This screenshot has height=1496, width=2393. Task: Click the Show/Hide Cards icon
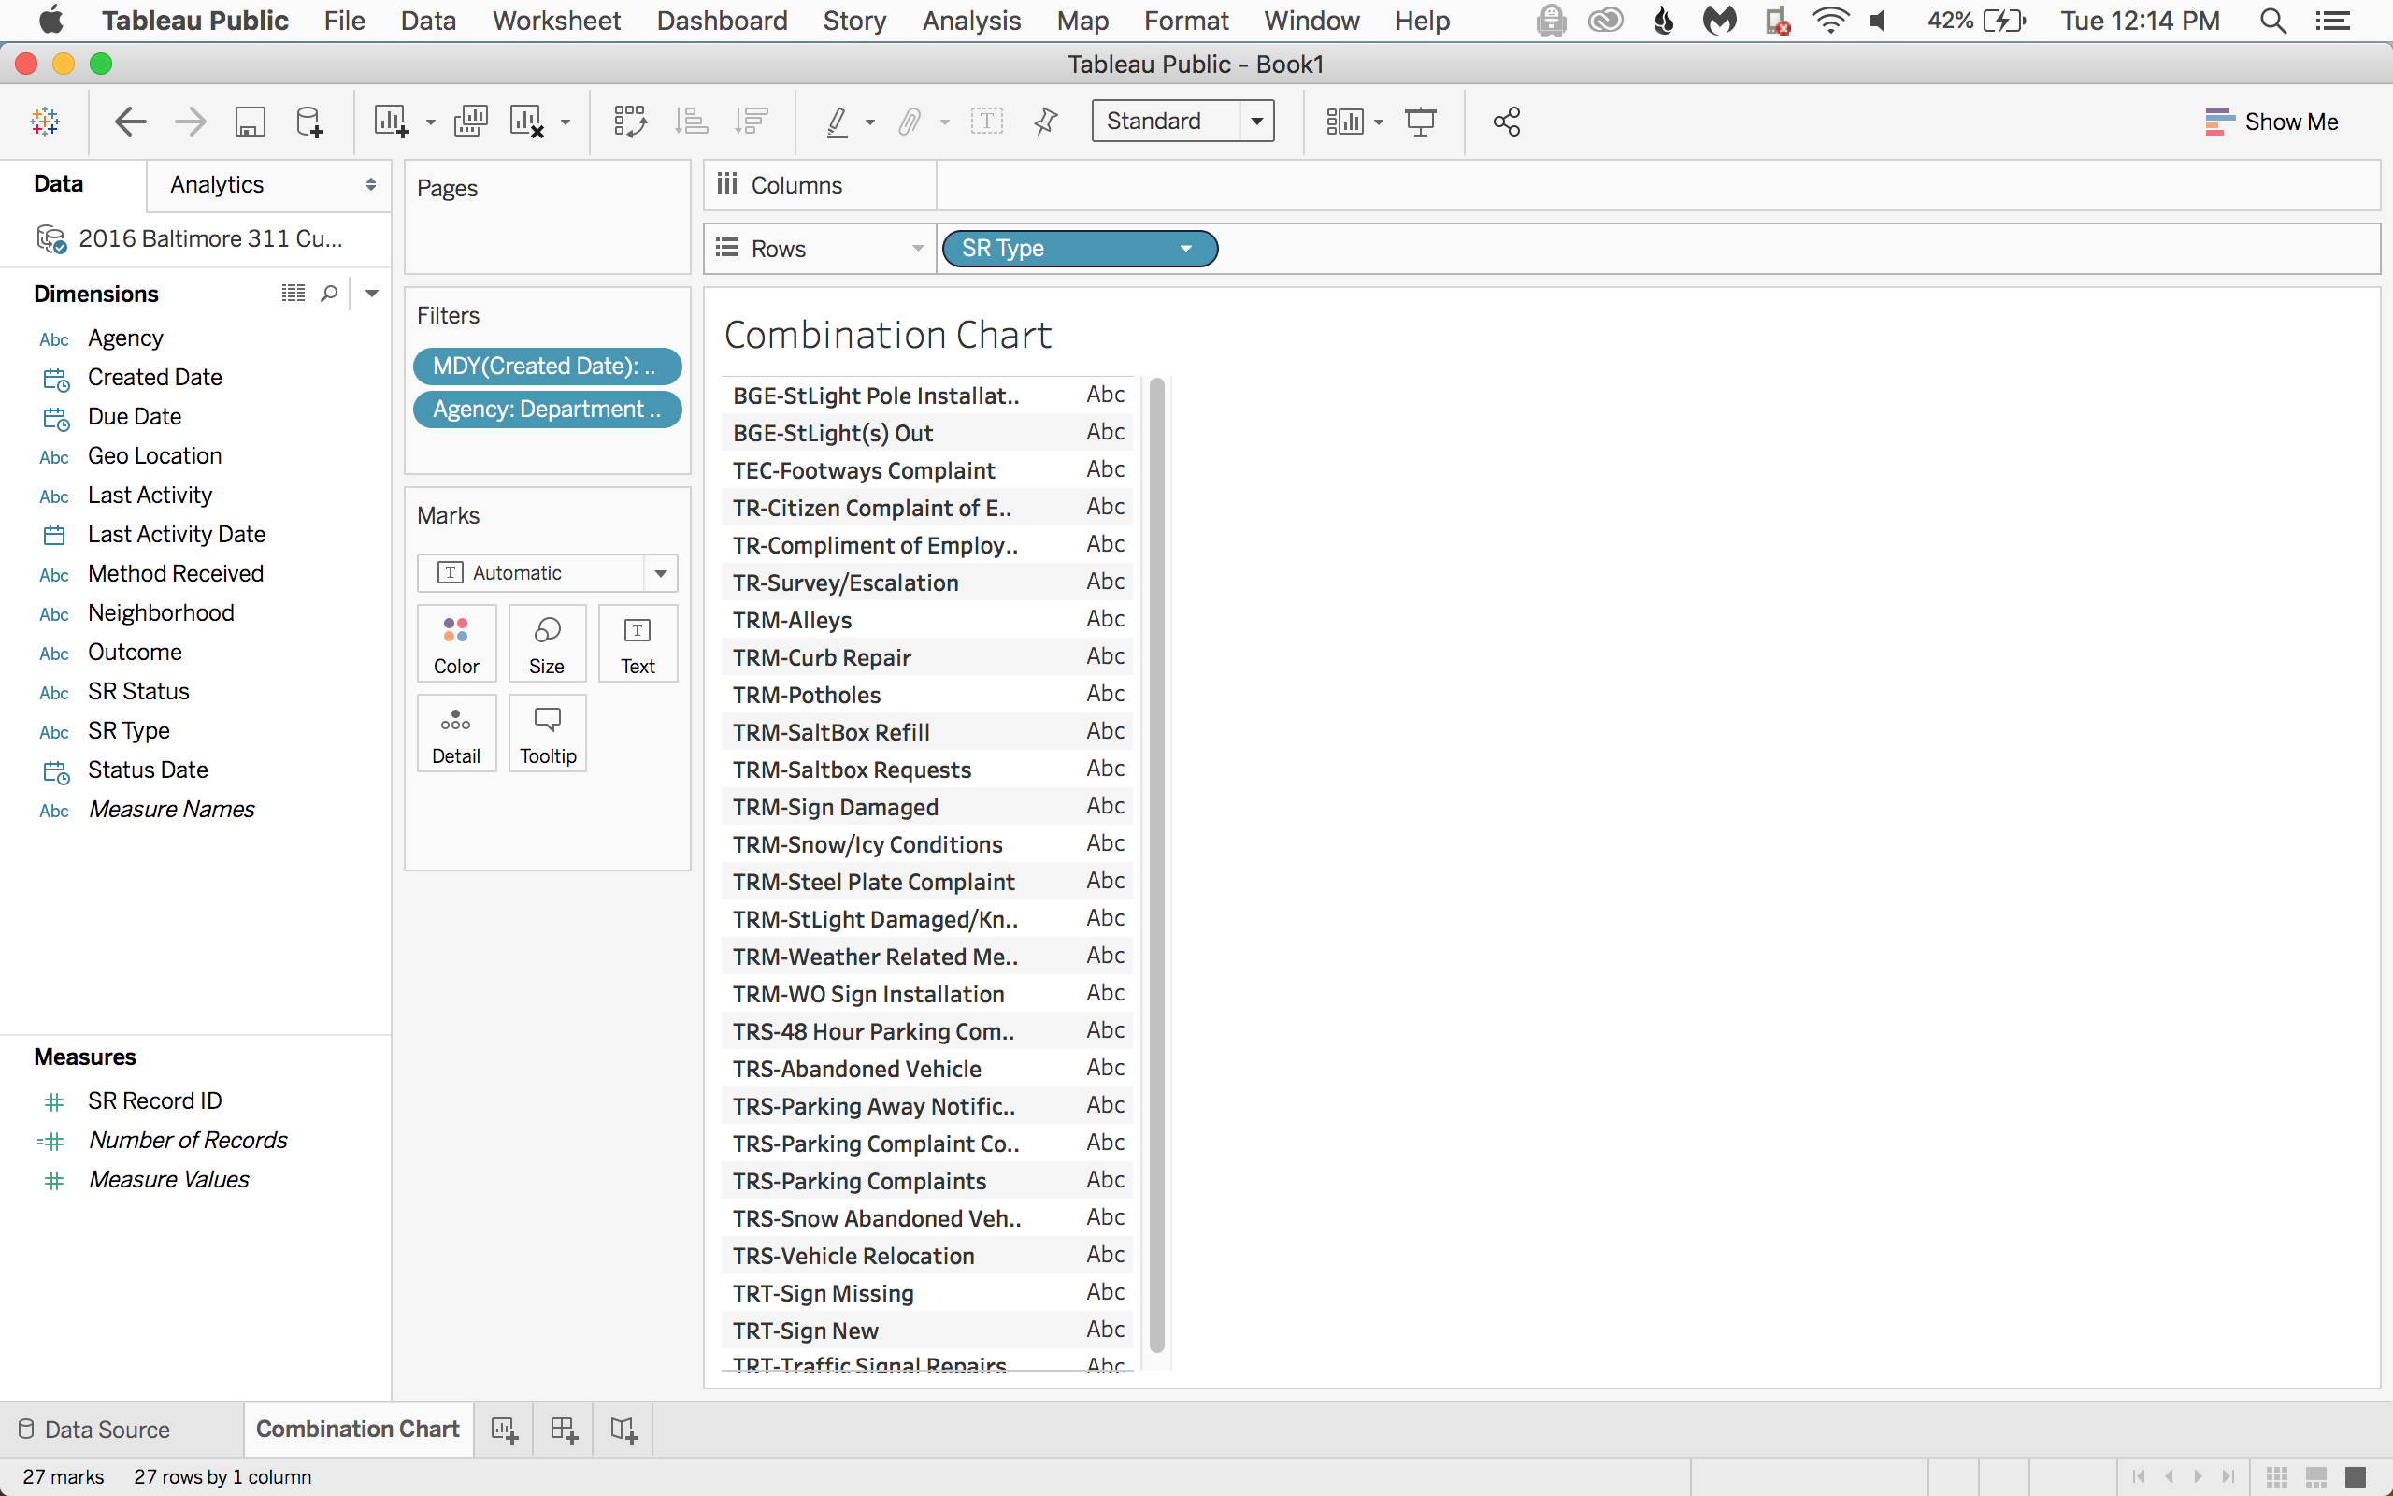[1345, 122]
